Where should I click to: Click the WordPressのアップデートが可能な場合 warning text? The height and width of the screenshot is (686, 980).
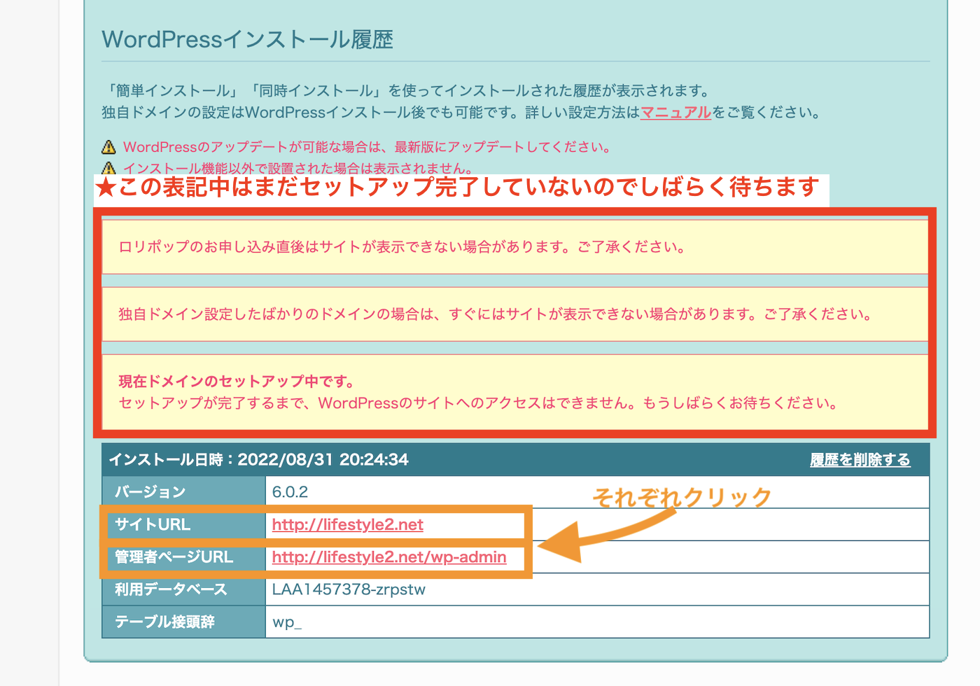pos(367,147)
